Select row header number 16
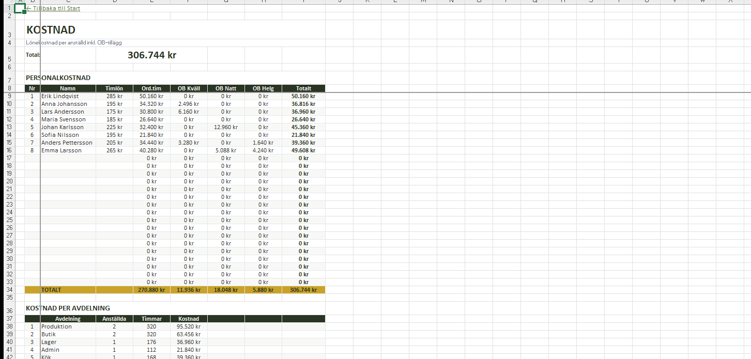751x359 pixels. (9, 150)
